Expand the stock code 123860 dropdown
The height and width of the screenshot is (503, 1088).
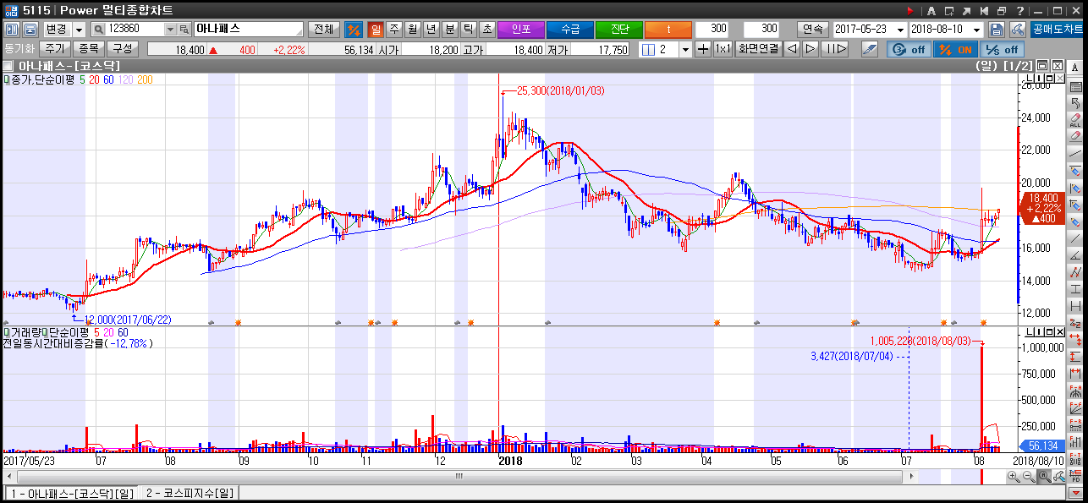170,29
